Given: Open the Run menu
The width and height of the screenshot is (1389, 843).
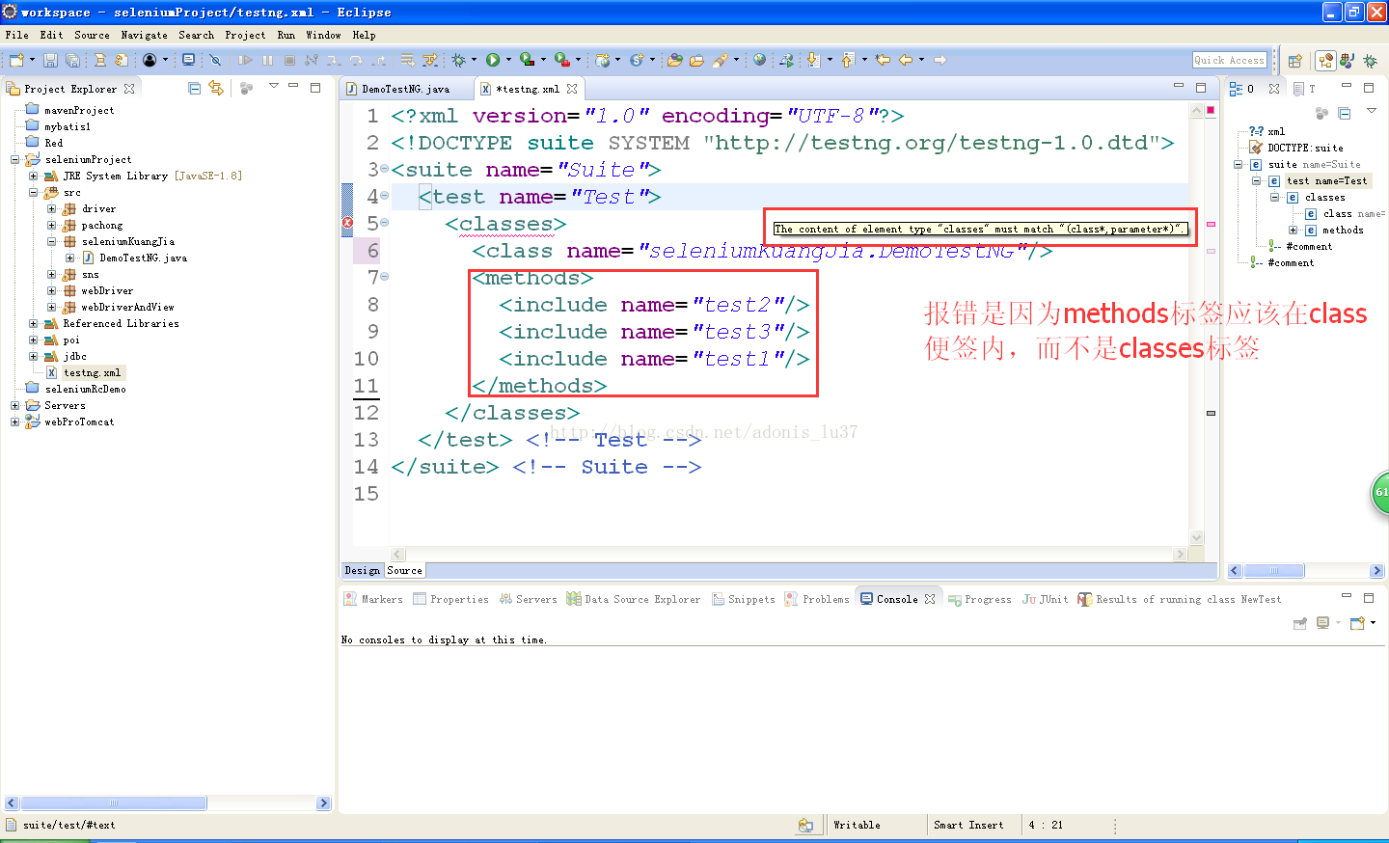Looking at the screenshot, I should click(286, 35).
